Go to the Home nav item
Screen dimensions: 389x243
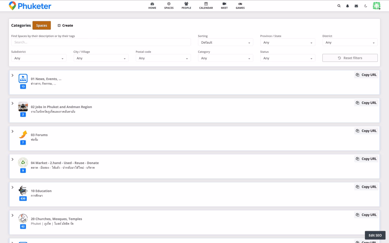tap(152, 6)
